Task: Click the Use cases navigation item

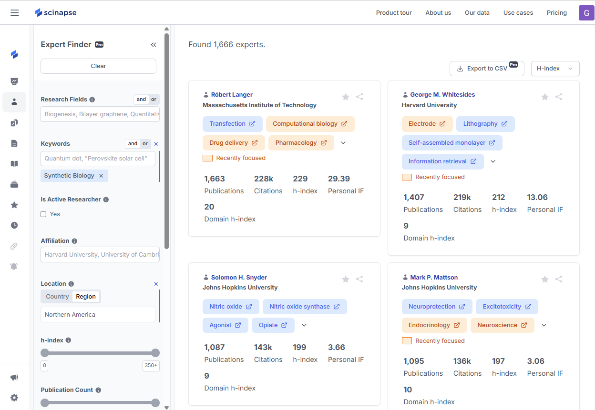Action: (x=518, y=13)
